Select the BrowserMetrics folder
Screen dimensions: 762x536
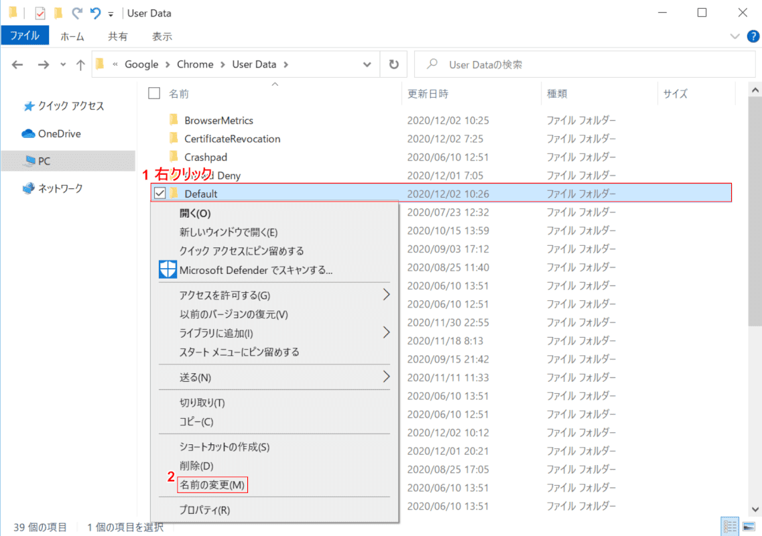point(218,120)
